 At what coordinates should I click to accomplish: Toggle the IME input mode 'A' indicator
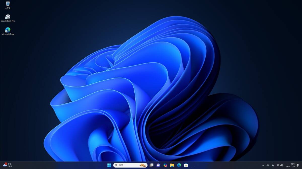coord(273,165)
